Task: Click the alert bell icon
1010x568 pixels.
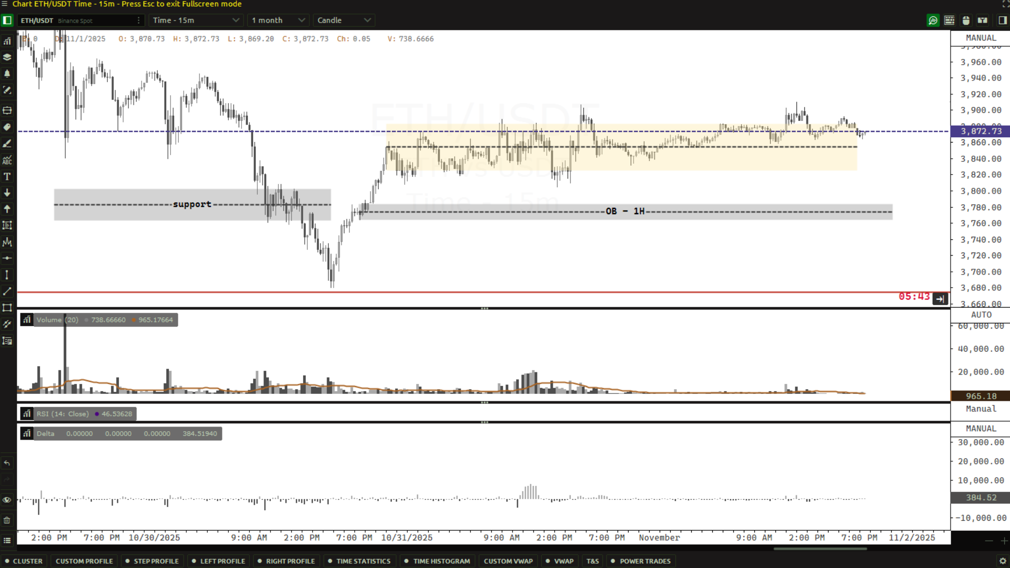Action: [x=7, y=74]
